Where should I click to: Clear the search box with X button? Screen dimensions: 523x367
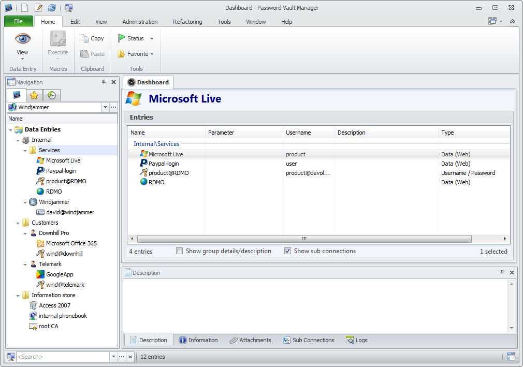[x=130, y=357]
